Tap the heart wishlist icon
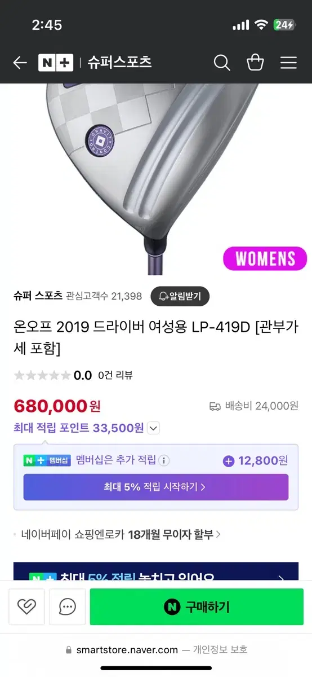This screenshot has height=677, width=312. pos(27,607)
